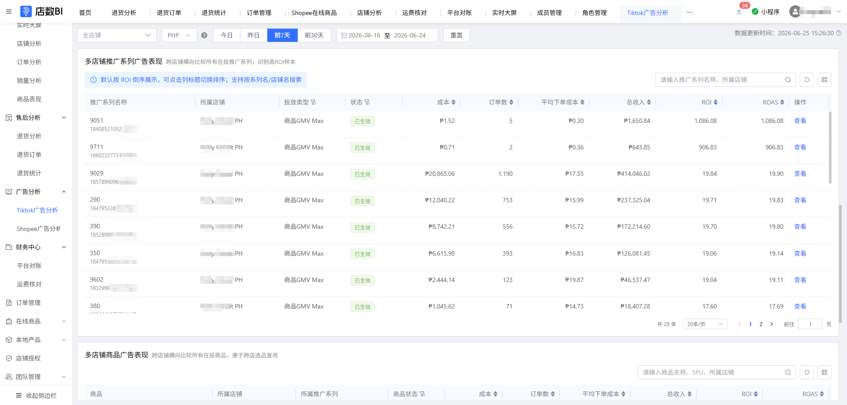Open the 成员管理 tab
Screen dimensions: 847x405
pyautogui.click(x=549, y=13)
